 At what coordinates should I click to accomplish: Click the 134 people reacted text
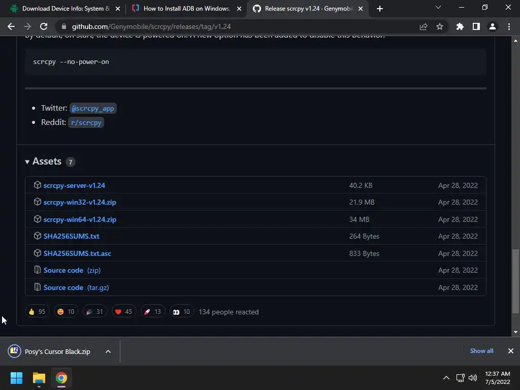coord(229,312)
